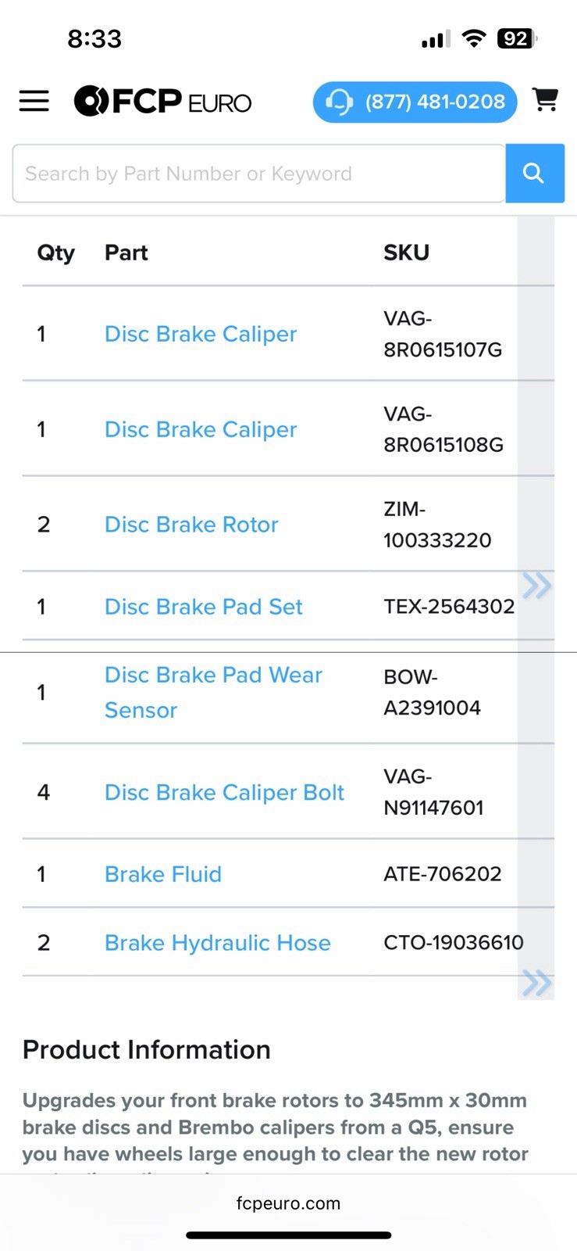The image size is (577, 1251).
Task: Open Disc Brake Caliper with SKU ending 108G
Action: pyautogui.click(x=201, y=429)
